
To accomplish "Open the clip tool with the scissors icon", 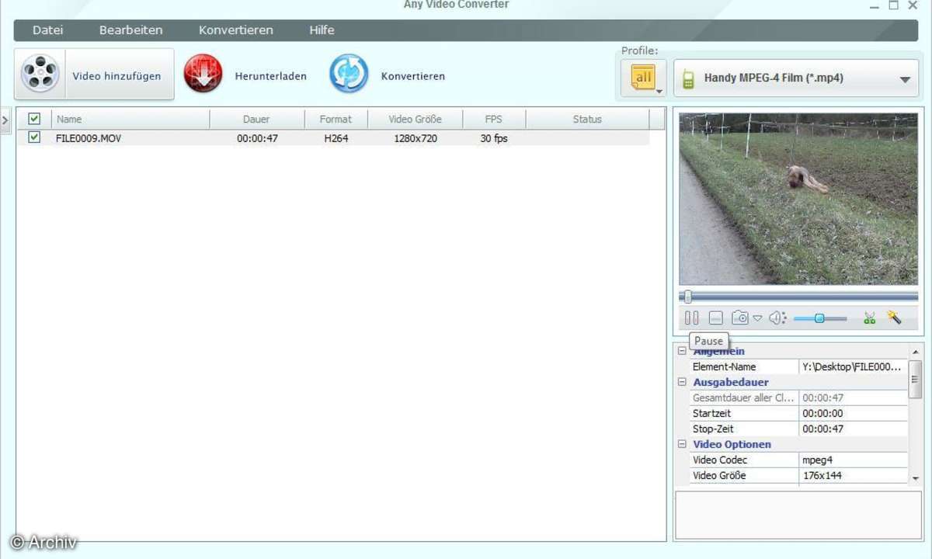I will [869, 318].
